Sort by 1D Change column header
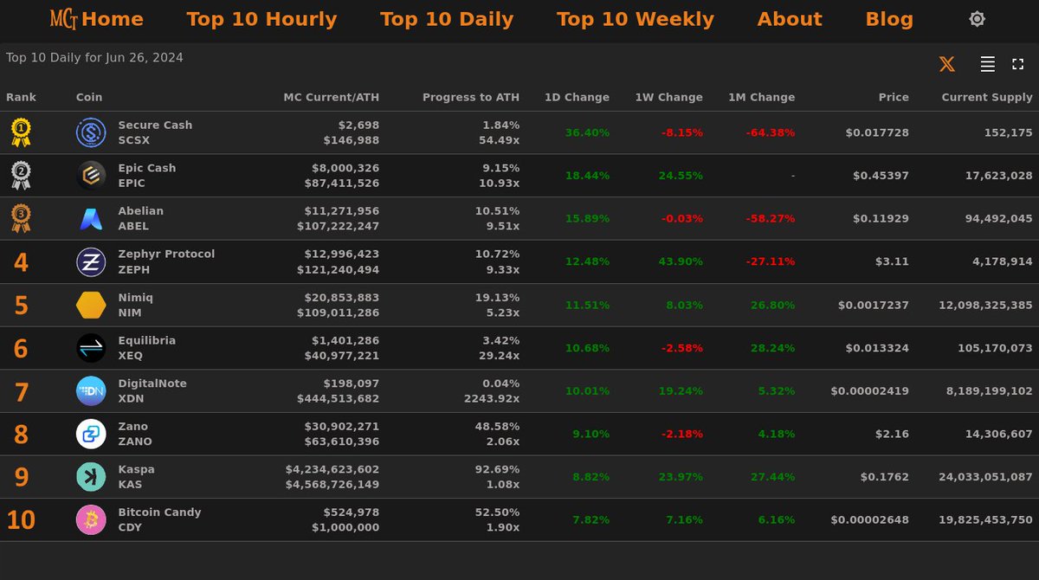The width and height of the screenshot is (1039, 580). click(x=577, y=98)
